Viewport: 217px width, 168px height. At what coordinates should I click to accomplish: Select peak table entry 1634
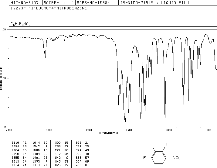click(15, 165)
